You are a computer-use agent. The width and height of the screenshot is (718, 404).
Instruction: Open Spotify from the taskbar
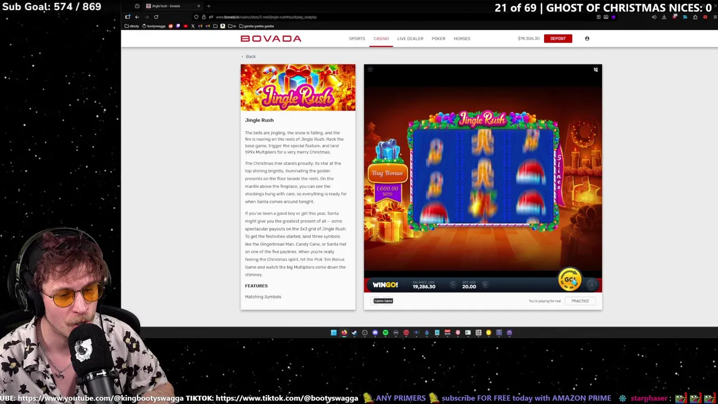pos(385,333)
